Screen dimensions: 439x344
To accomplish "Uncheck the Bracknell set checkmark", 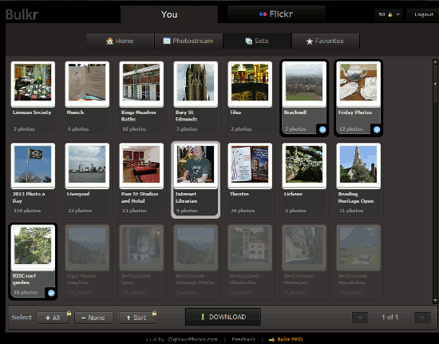I will coord(322,129).
